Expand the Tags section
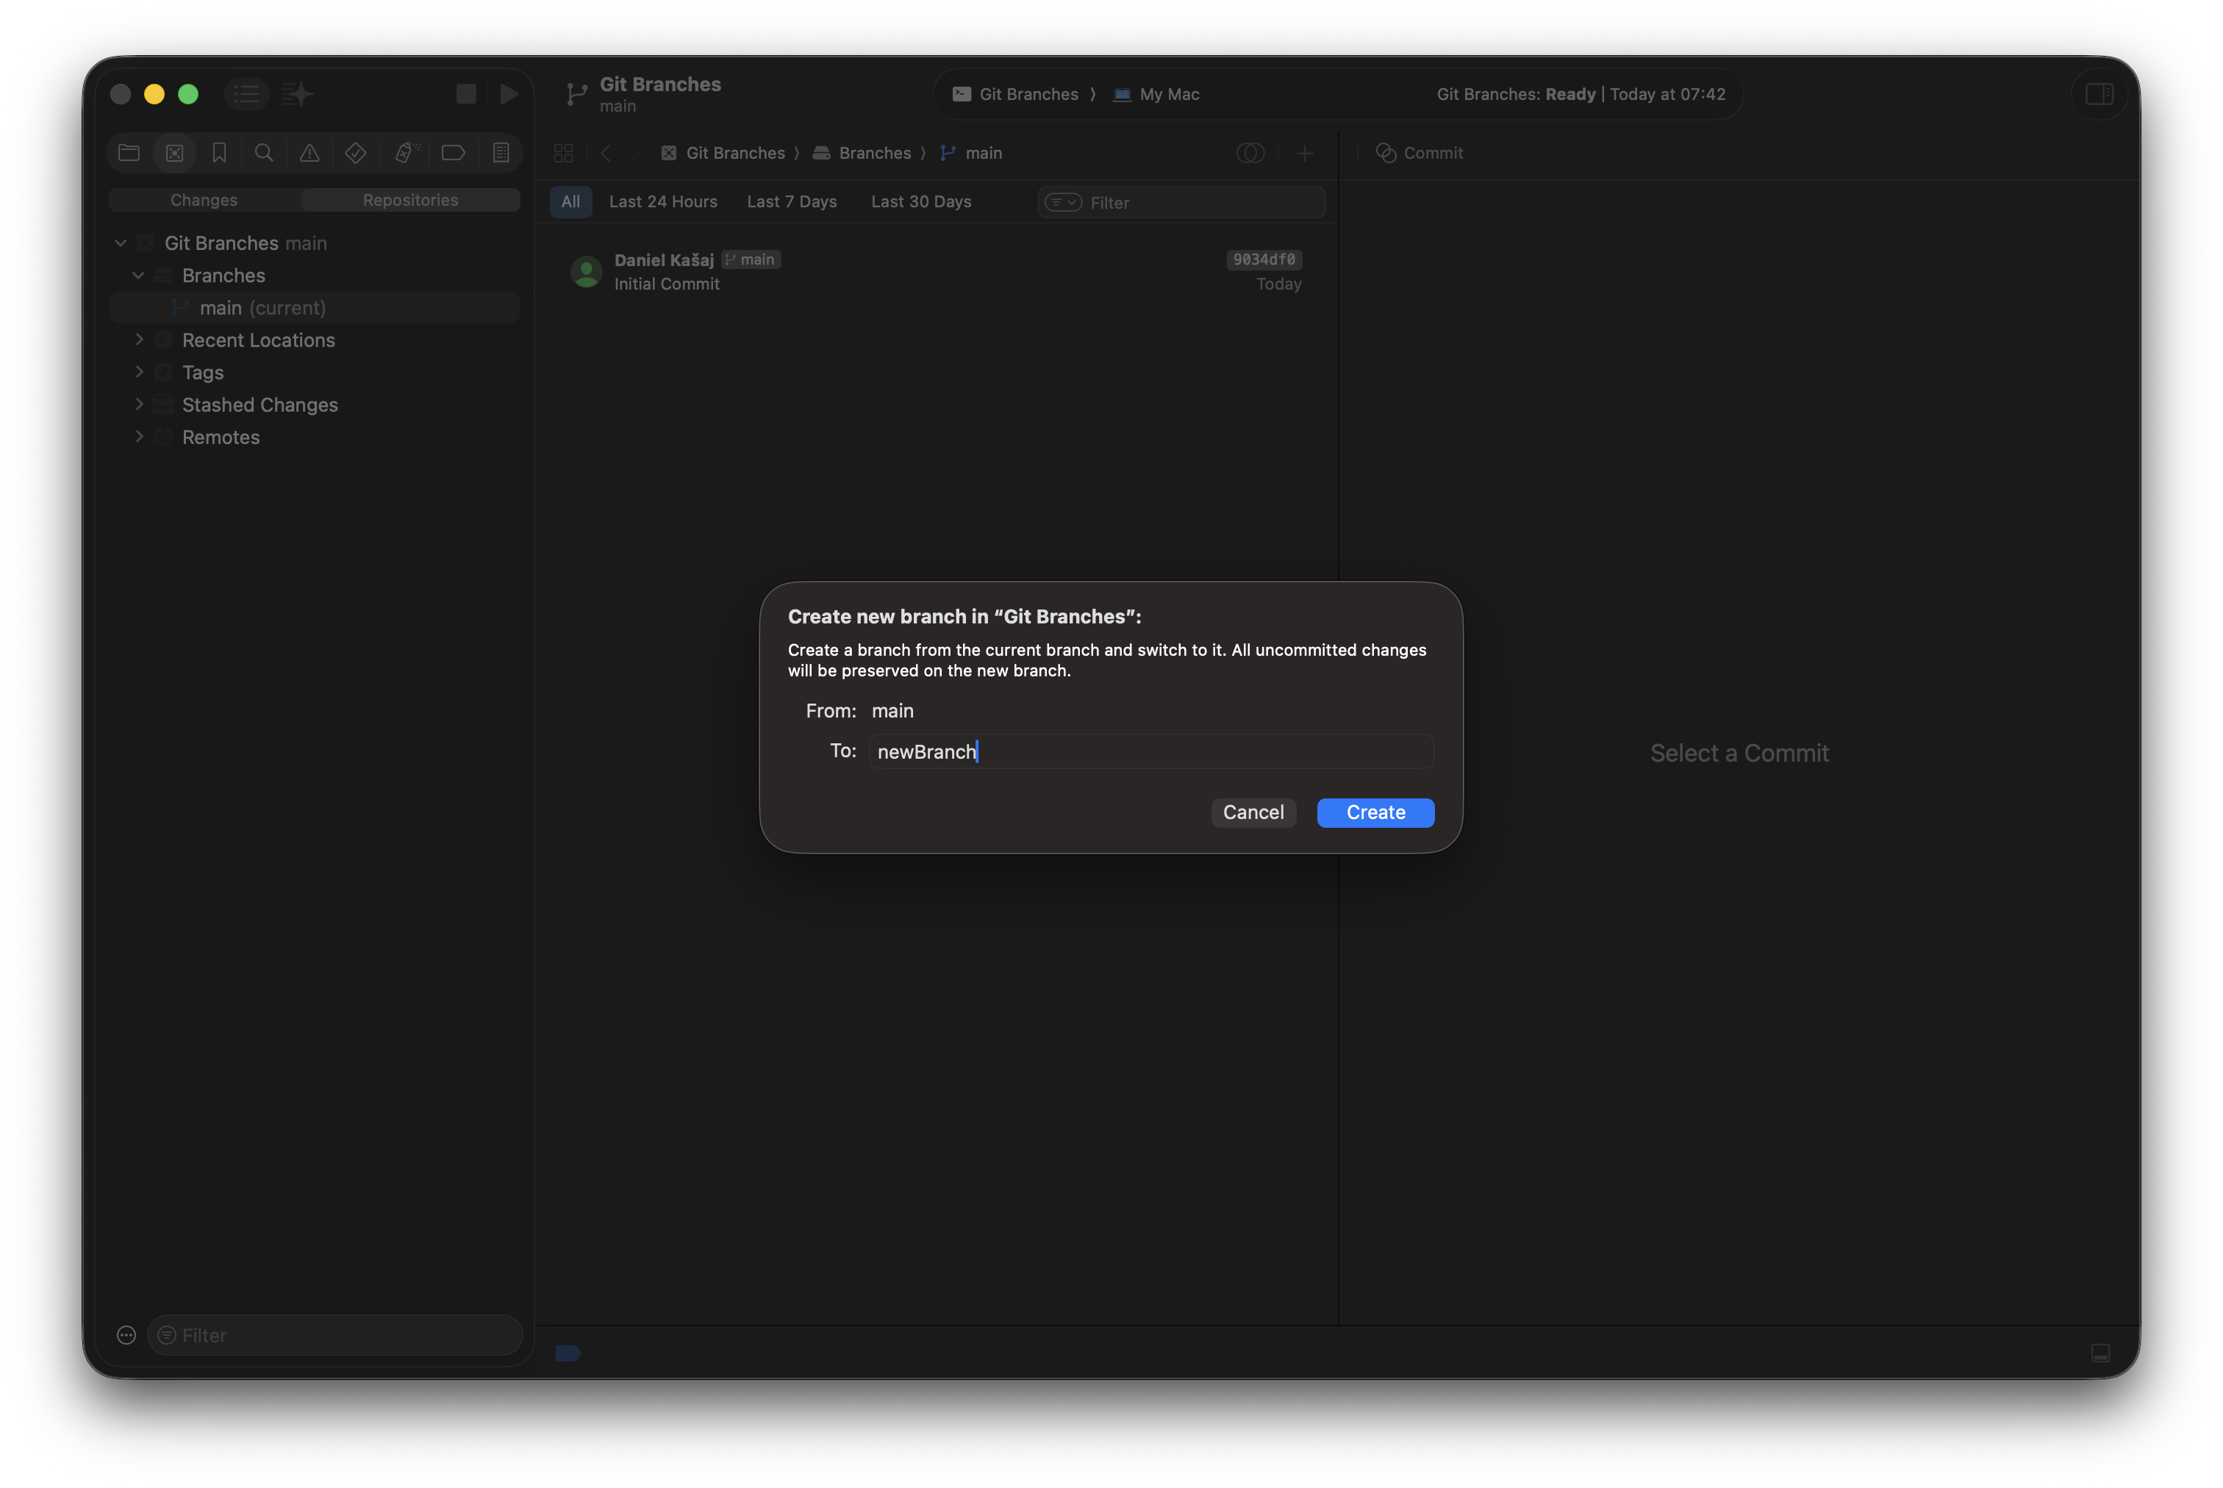This screenshot has height=1488, width=2223. tap(140, 372)
